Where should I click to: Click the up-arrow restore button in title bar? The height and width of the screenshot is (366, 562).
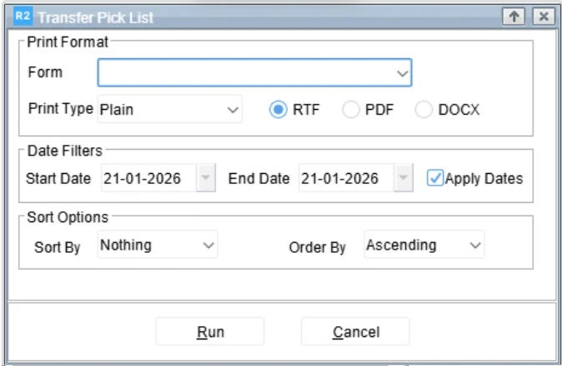[x=514, y=17]
